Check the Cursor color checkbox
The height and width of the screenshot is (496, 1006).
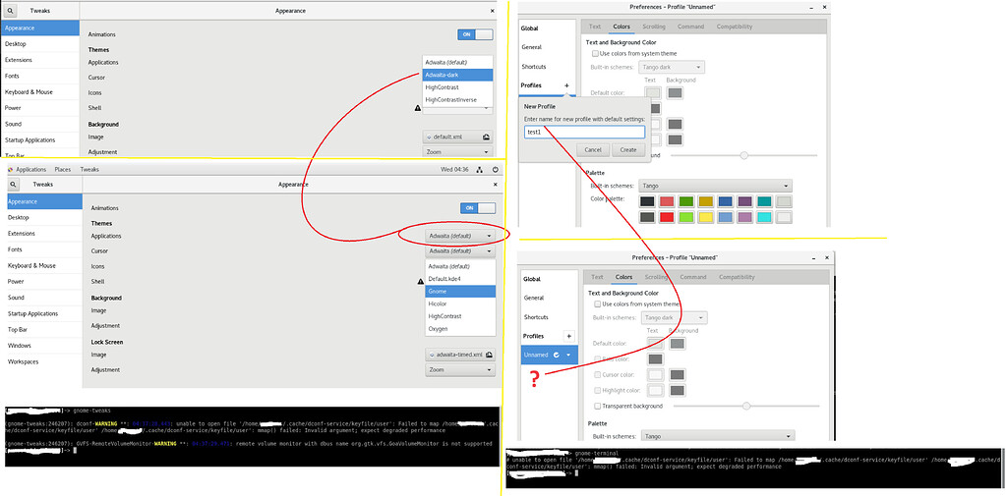[x=598, y=374]
